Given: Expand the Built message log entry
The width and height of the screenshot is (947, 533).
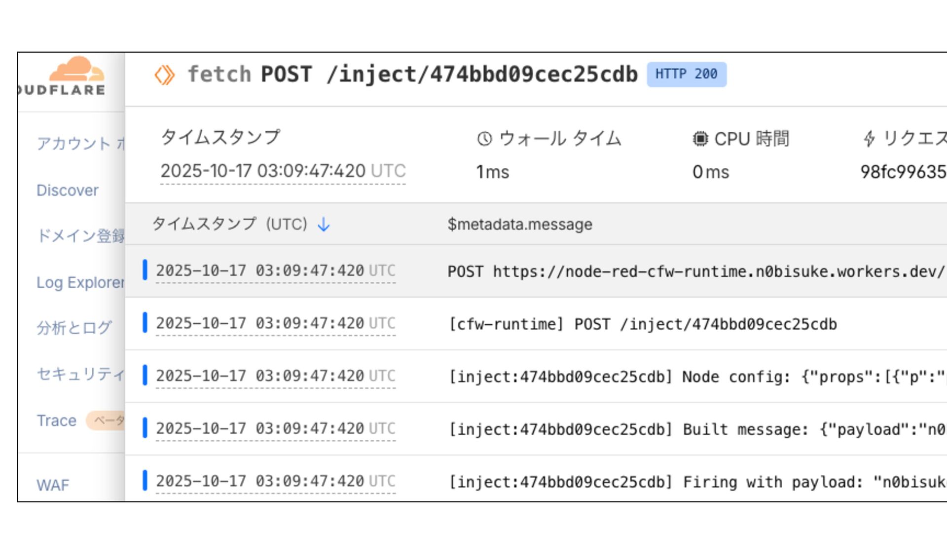Looking at the screenshot, I should click(x=695, y=430).
